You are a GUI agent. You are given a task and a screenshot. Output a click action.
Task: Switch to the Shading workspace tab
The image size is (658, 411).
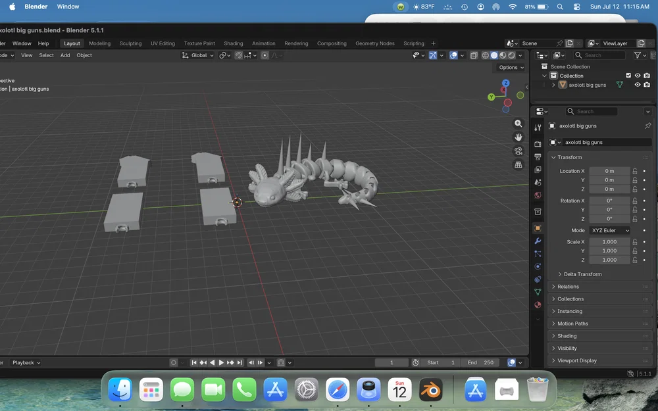[234, 43]
